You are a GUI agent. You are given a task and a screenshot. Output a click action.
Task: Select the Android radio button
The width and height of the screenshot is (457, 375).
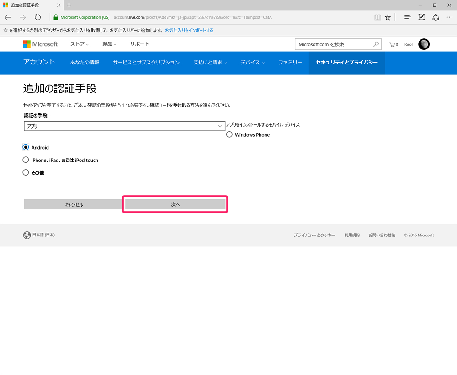tap(26, 147)
